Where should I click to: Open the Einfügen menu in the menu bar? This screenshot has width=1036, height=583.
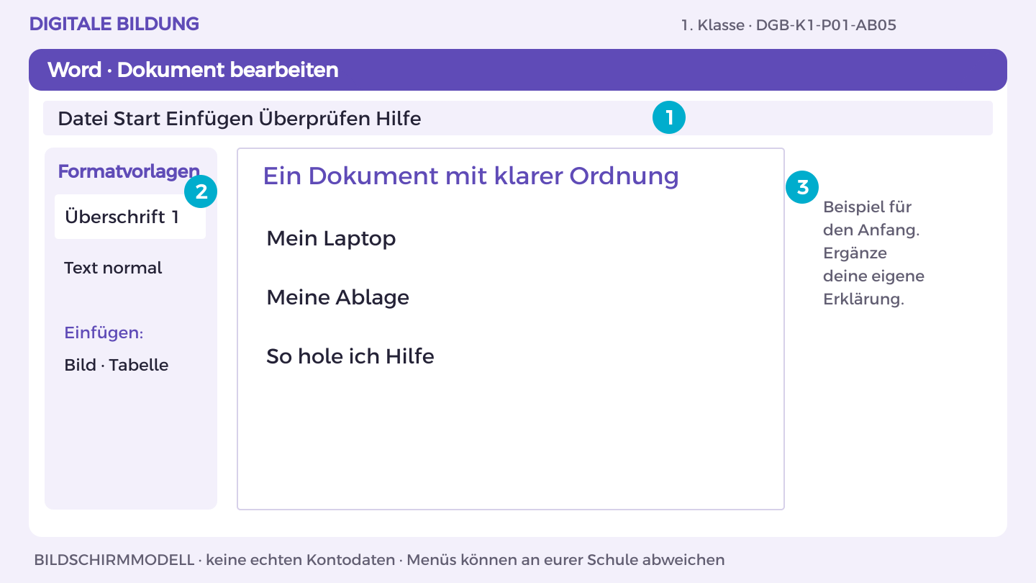coord(209,118)
